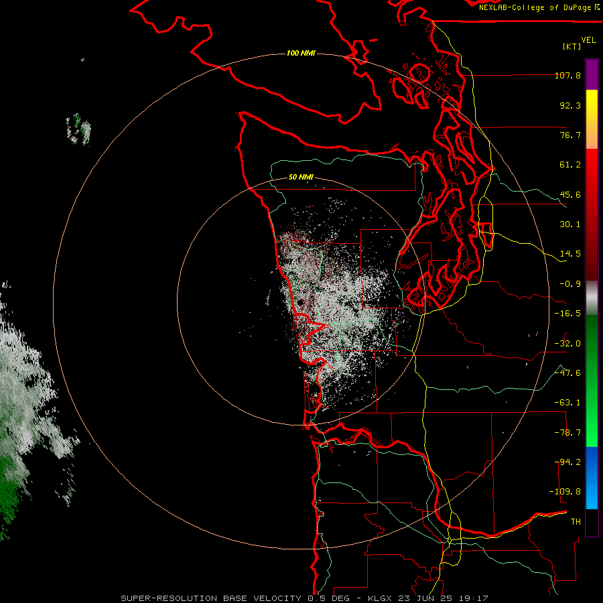Select the 30.1 velocity scale value
This screenshot has height=603, width=603.
[570, 224]
